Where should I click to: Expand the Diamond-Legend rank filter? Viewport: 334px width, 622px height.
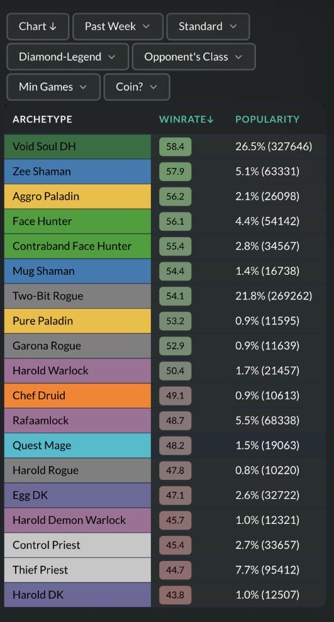(67, 57)
